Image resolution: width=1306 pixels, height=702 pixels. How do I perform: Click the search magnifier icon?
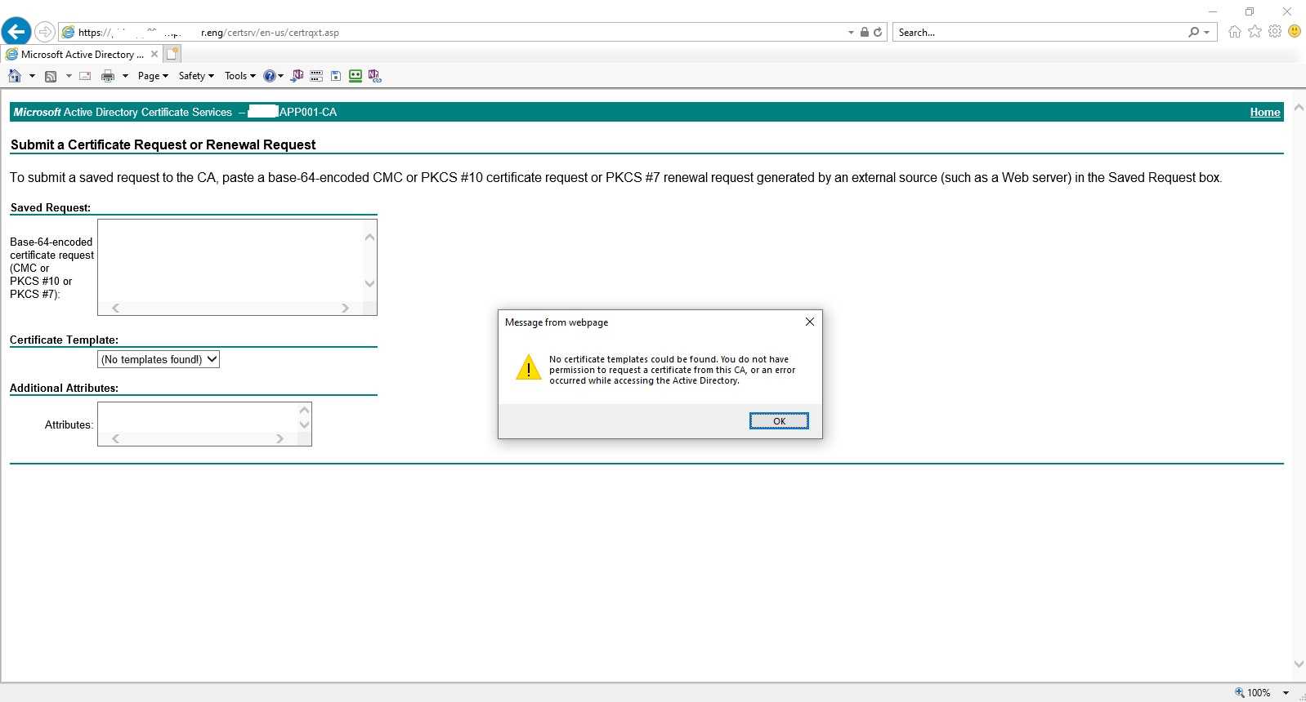(x=1194, y=33)
